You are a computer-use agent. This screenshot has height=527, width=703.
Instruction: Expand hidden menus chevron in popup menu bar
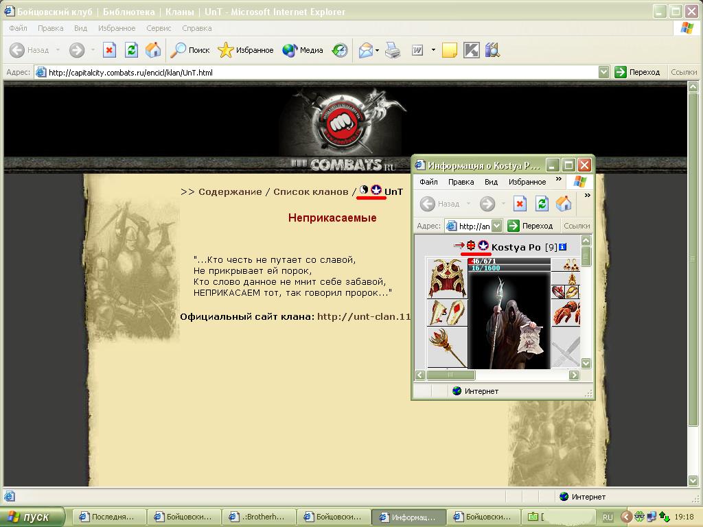[559, 179]
